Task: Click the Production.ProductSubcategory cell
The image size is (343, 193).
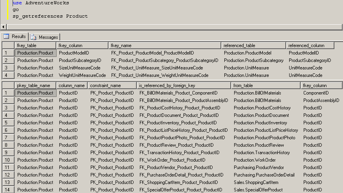Action: click(253, 60)
